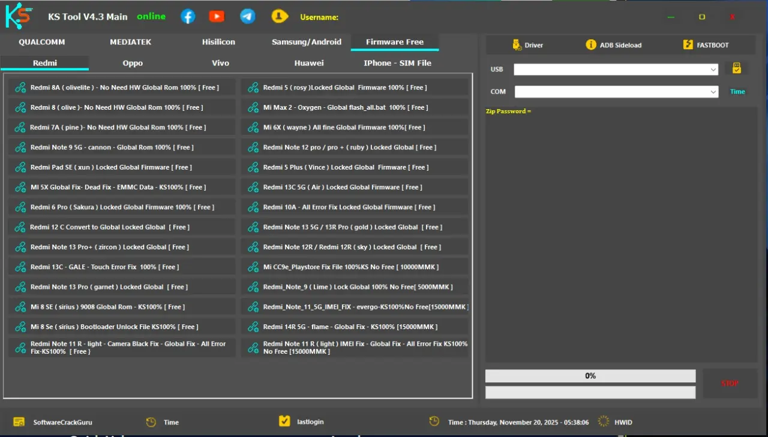Viewport: 768px width, 437px height.
Task: Open the Hisilicon tab
Action: coord(218,42)
